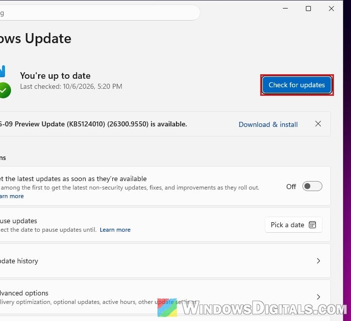Image resolution: width=351 pixels, height=321 pixels.
Task: Close the Settings window
Action: click(331, 9)
